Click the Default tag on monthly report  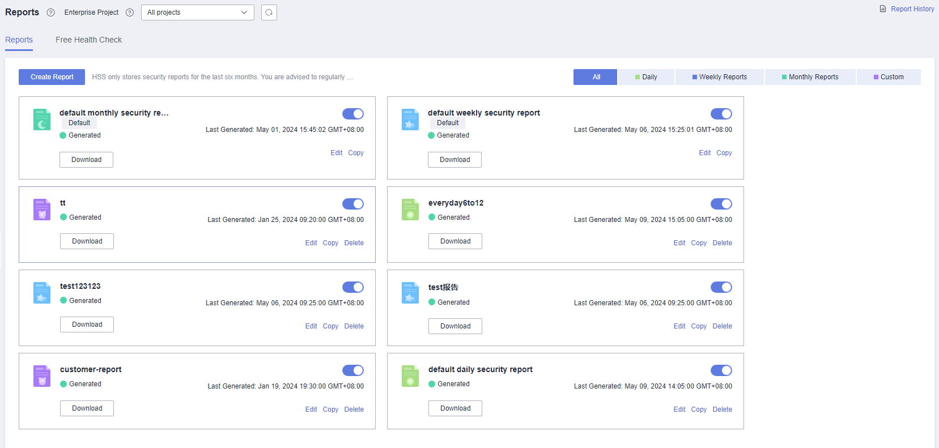pyautogui.click(x=79, y=123)
